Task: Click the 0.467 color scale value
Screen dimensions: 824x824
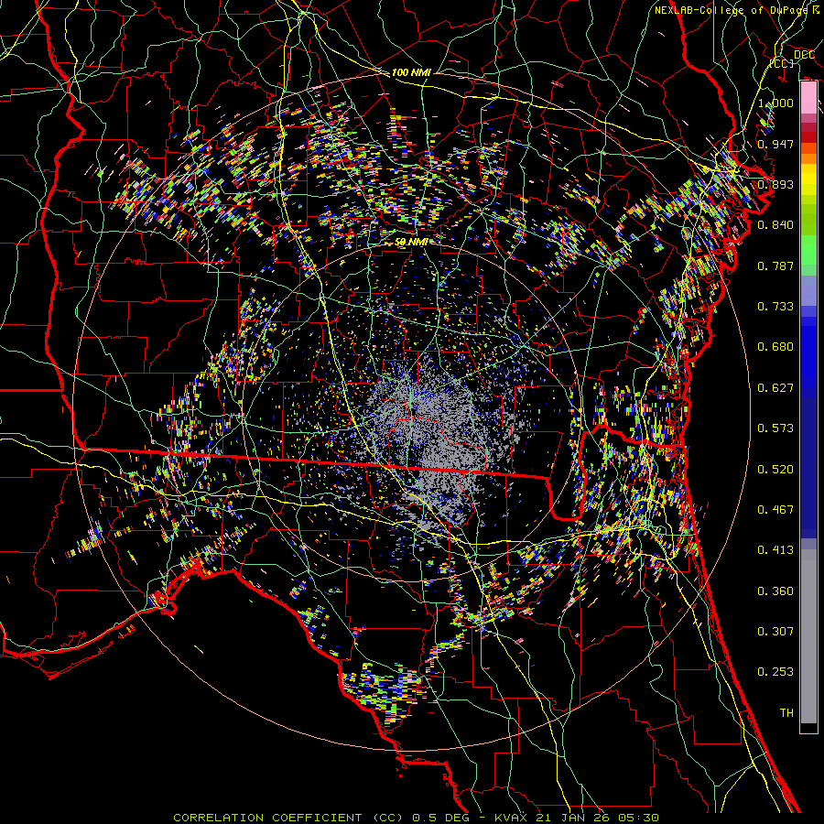Action: [x=775, y=510]
